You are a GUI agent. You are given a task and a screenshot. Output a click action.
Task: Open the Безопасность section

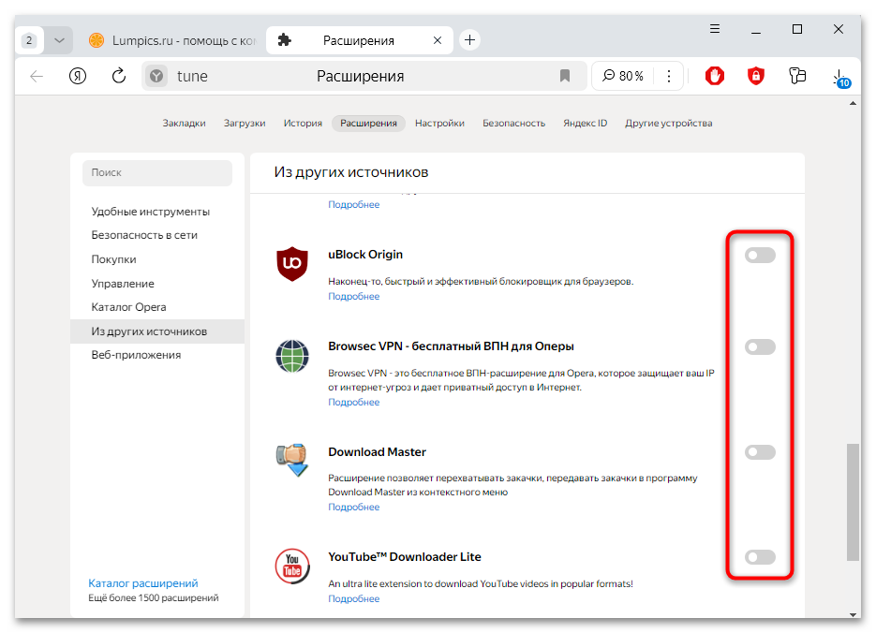[x=513, y=124]
